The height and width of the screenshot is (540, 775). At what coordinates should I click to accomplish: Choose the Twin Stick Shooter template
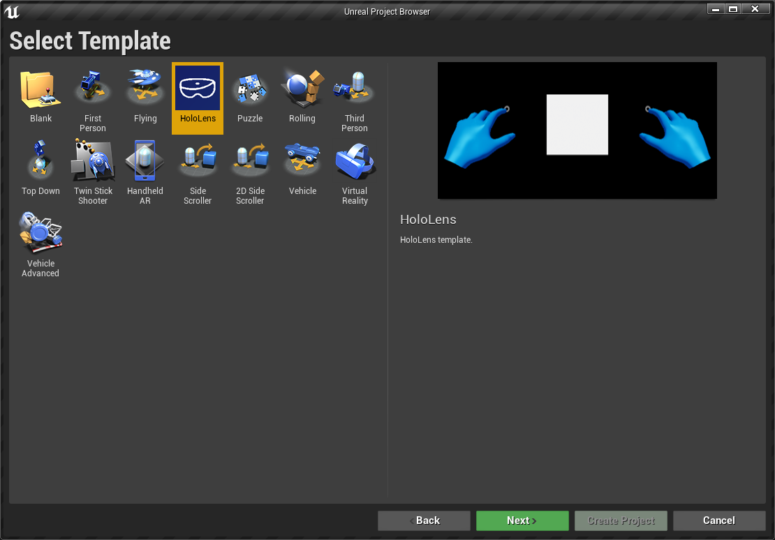pos(92,170)
